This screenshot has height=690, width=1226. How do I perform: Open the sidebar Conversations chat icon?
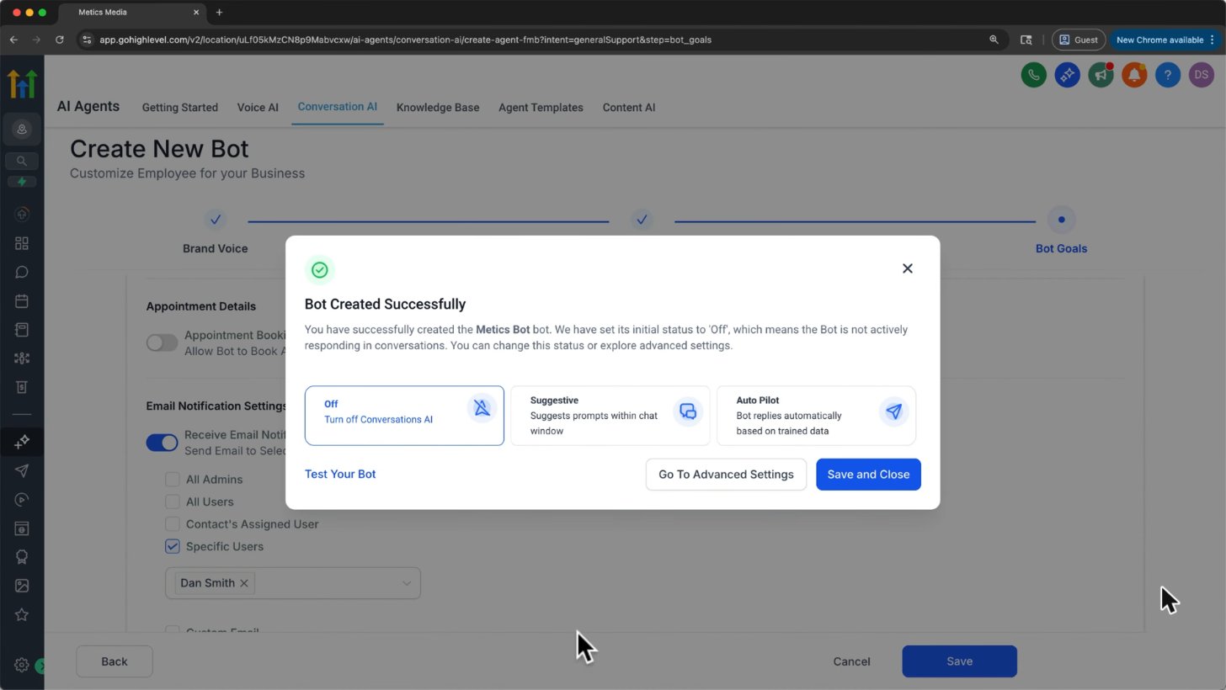[22, 272]
